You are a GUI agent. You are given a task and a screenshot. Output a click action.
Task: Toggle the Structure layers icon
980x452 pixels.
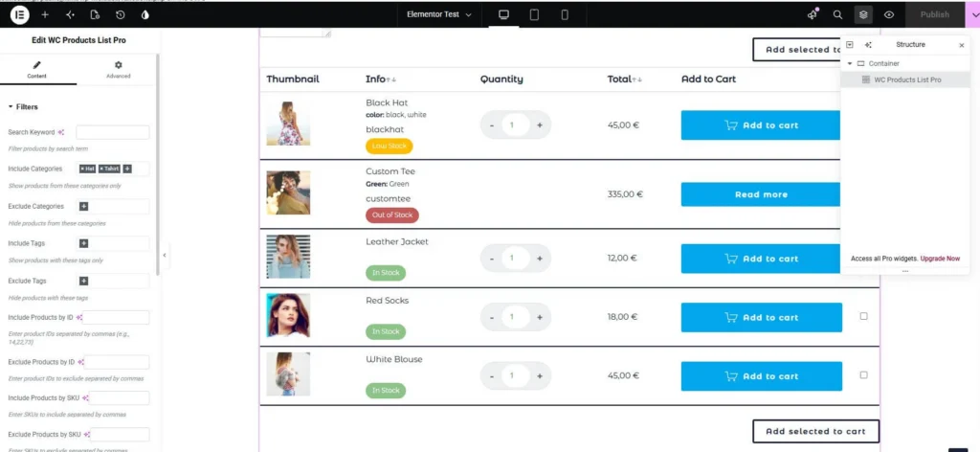coord(863,14)
